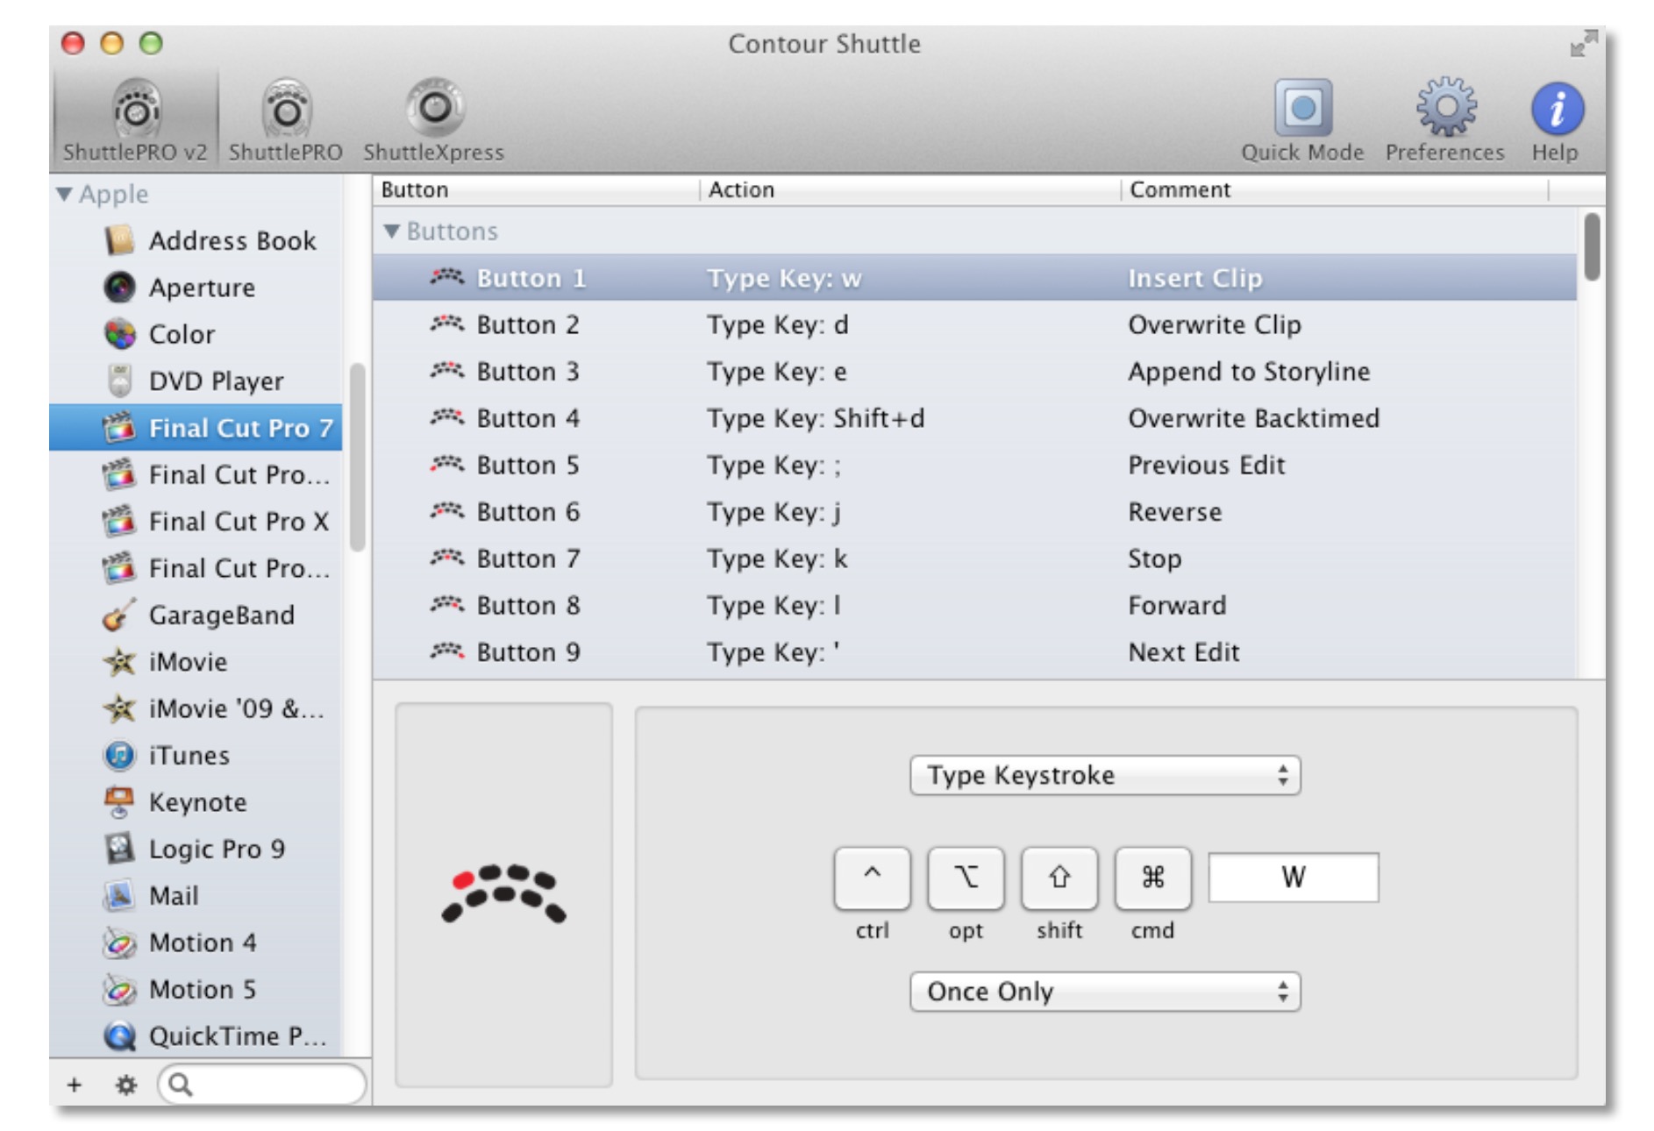Select the Button 5 row
The width and height of the screenshot is (1654, 1131).
(x=974, y=466)
